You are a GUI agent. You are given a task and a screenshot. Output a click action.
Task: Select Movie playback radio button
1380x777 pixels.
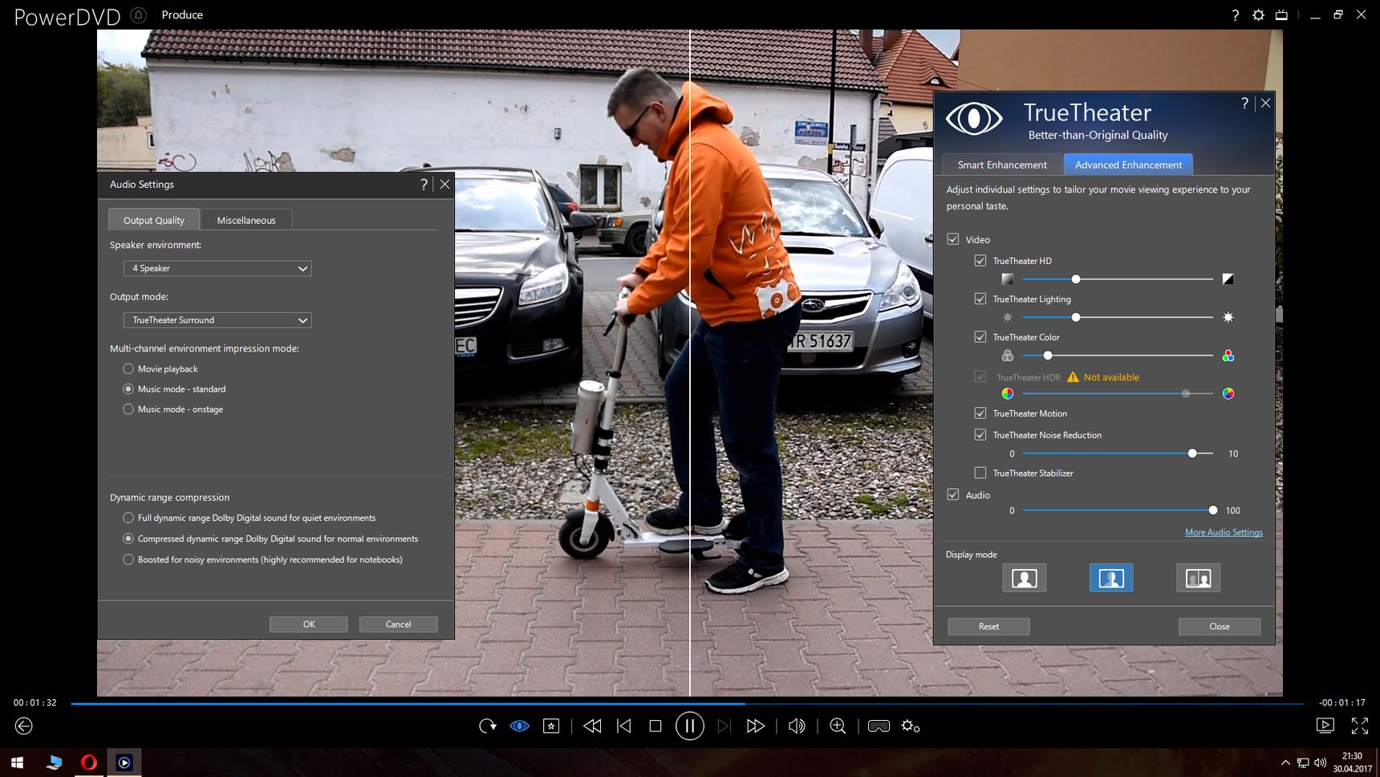pos(128,368)
